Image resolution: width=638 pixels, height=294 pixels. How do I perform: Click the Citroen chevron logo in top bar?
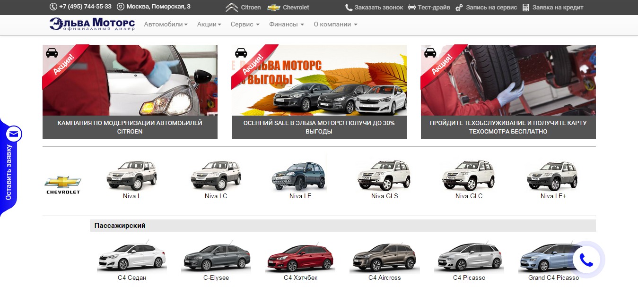(232, 7)
